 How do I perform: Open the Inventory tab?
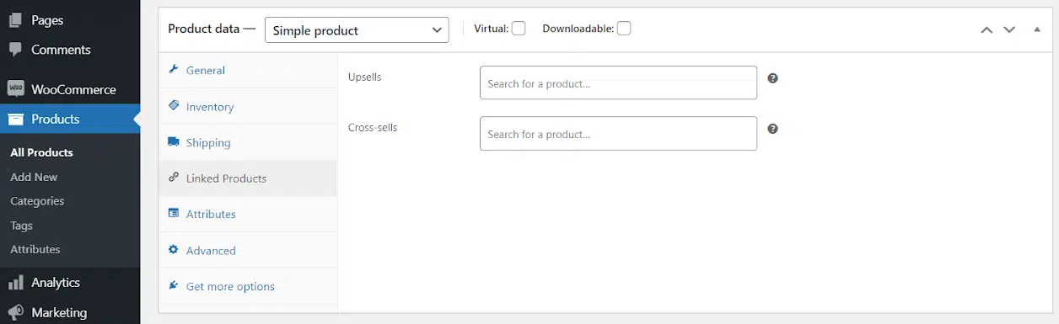point(248,107)
